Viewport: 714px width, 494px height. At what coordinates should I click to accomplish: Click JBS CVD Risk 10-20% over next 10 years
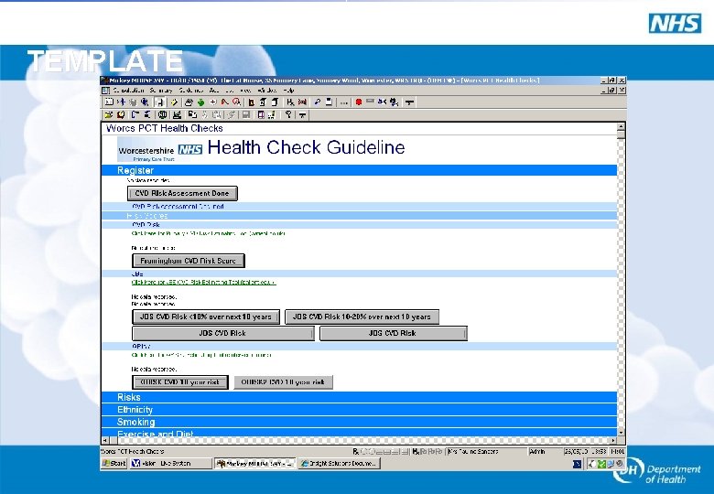pos(362,317)
